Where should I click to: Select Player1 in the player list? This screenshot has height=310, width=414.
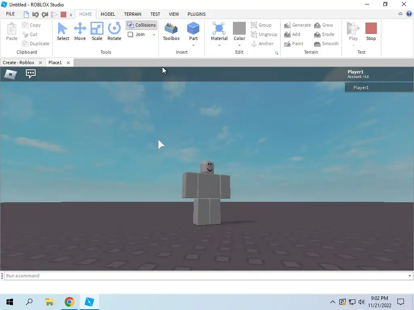pyautogui.click(x=379, y=88)
